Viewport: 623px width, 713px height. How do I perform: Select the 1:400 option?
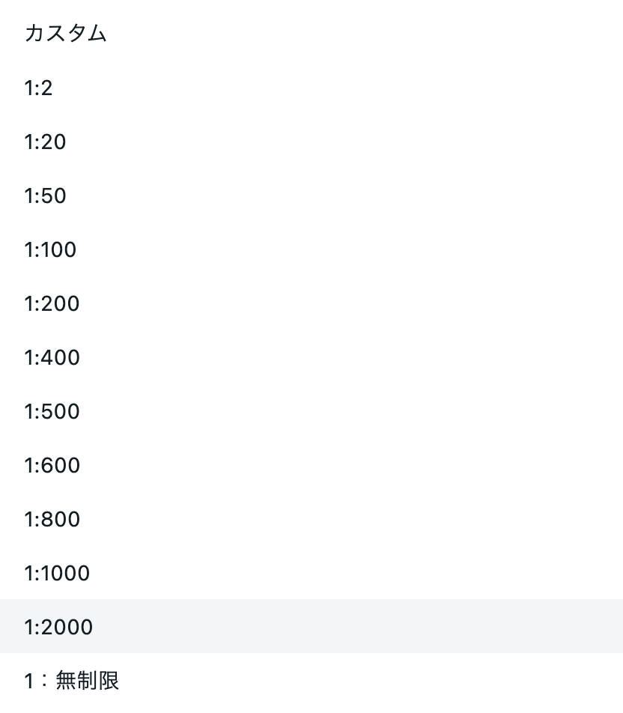click(311, 357)
